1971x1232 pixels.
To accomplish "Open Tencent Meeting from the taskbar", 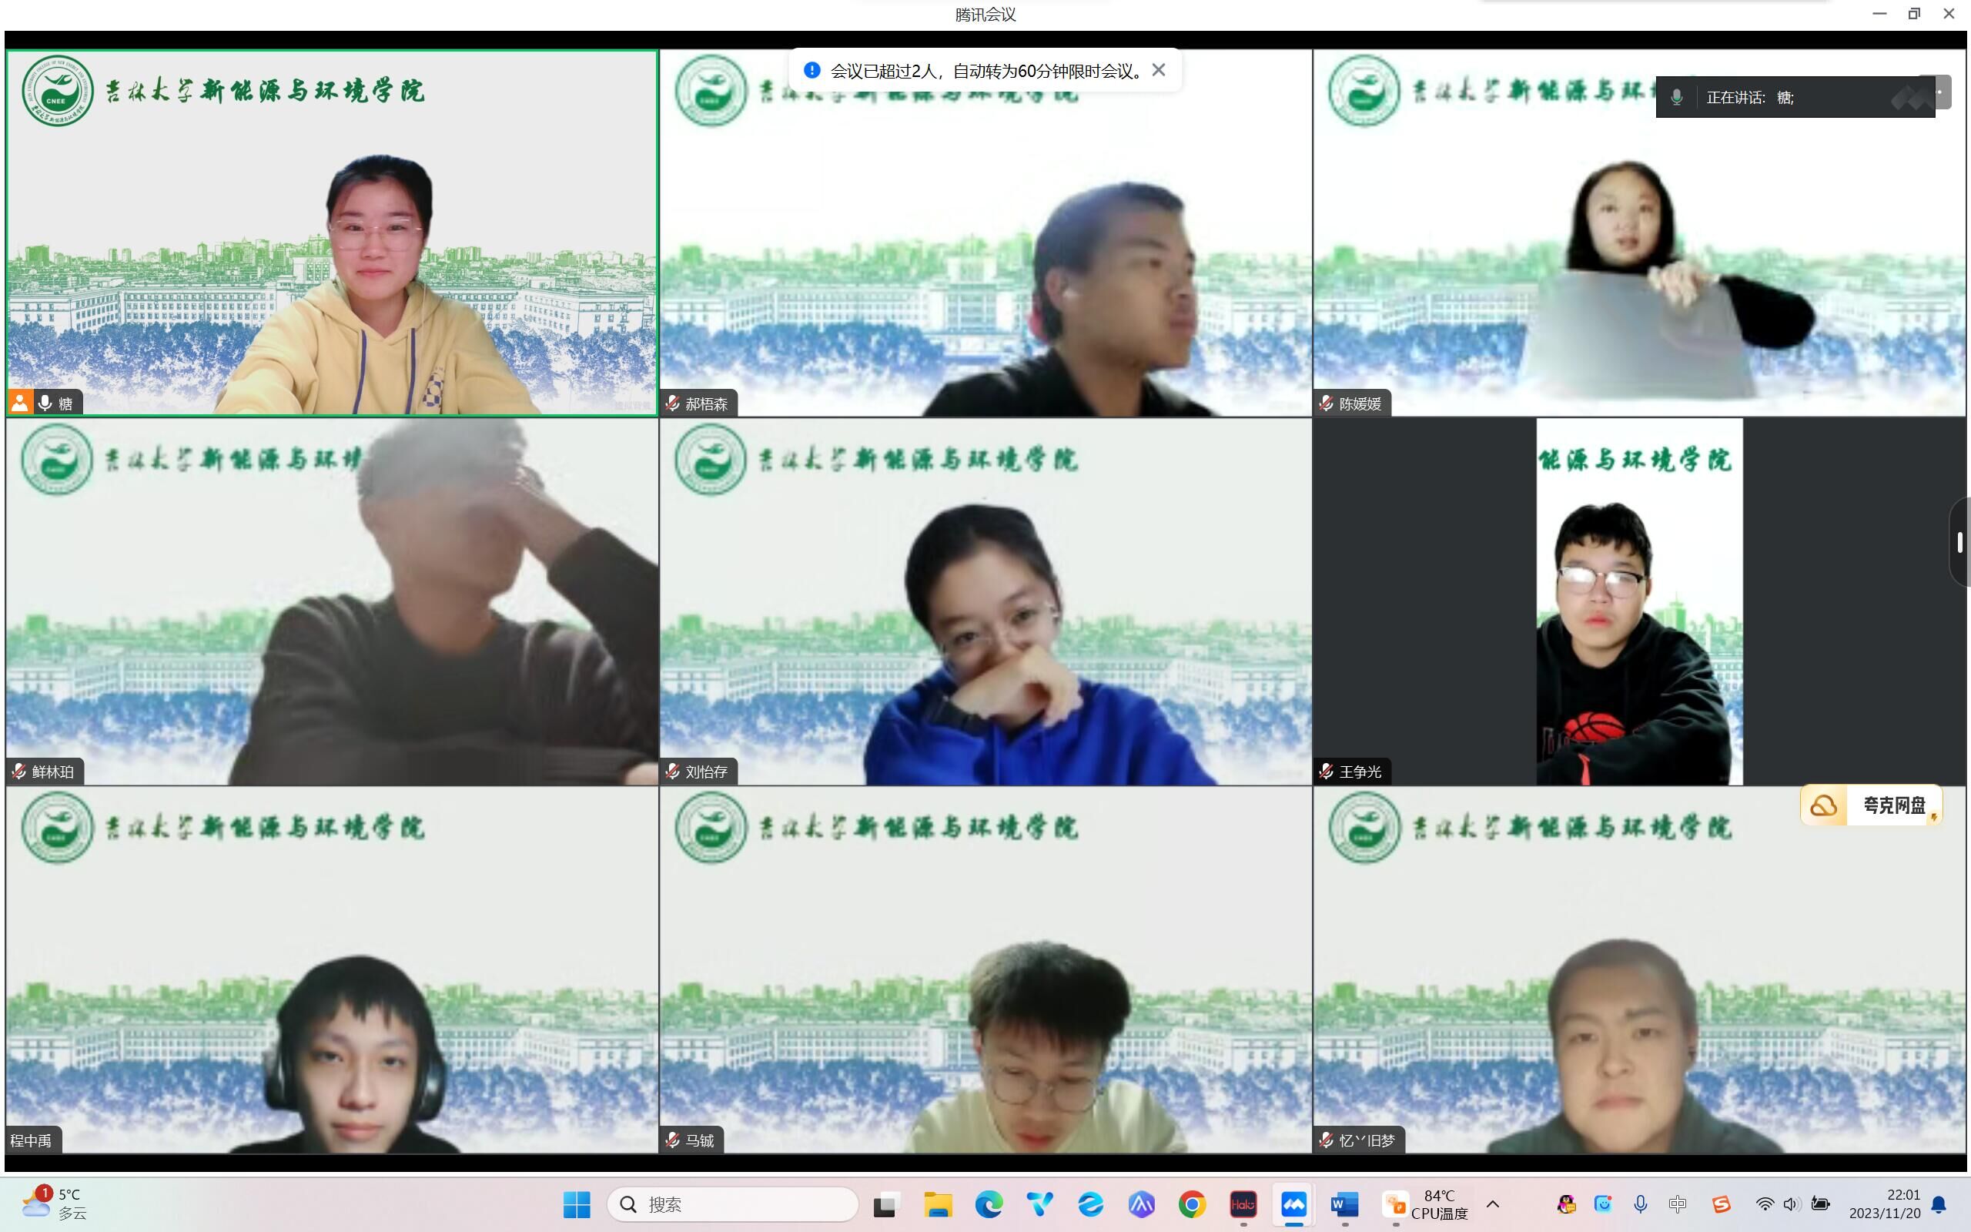I will tap(1293, 1204).
